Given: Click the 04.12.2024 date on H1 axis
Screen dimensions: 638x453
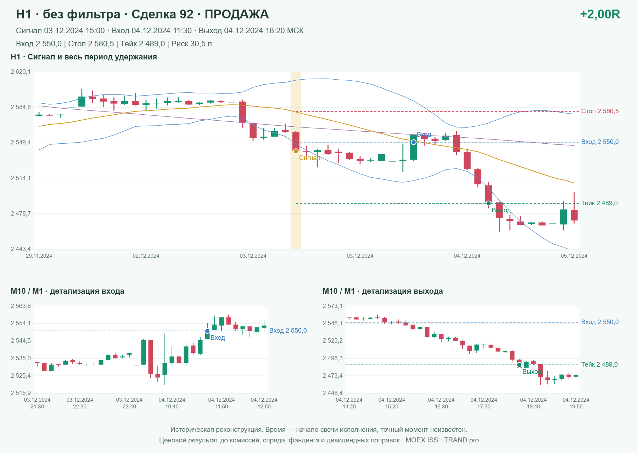Looking at the screenshot, I should pyautogui.click(x=467, y=256).
